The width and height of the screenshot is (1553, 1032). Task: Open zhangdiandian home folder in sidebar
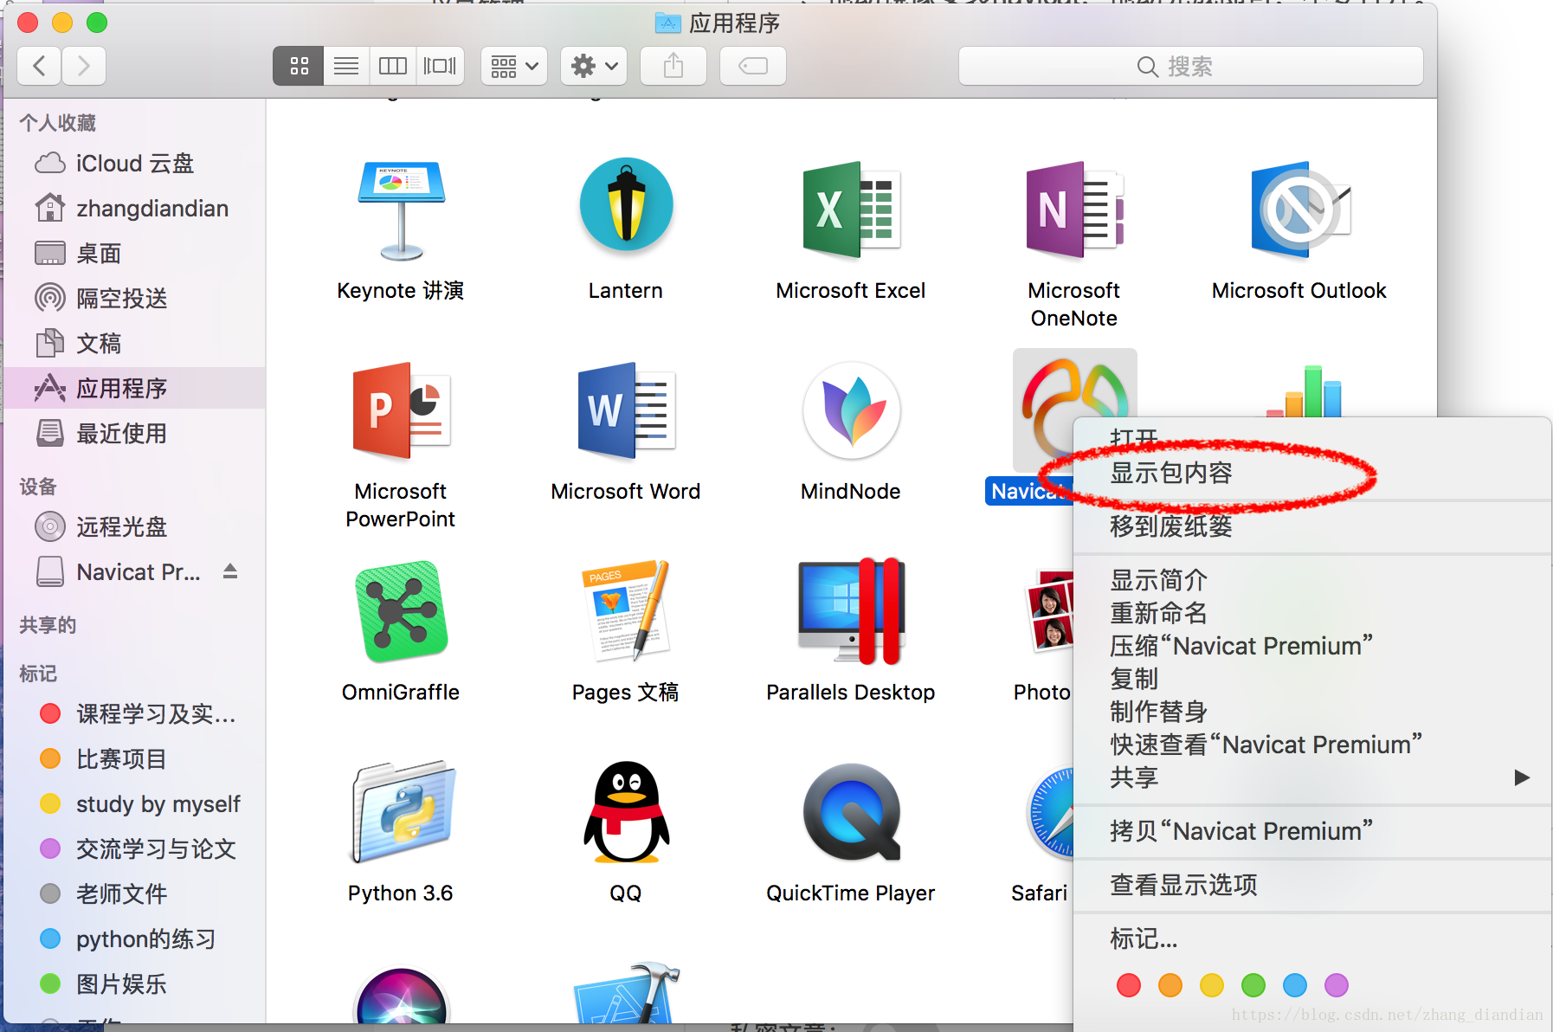tap(134, 209)
